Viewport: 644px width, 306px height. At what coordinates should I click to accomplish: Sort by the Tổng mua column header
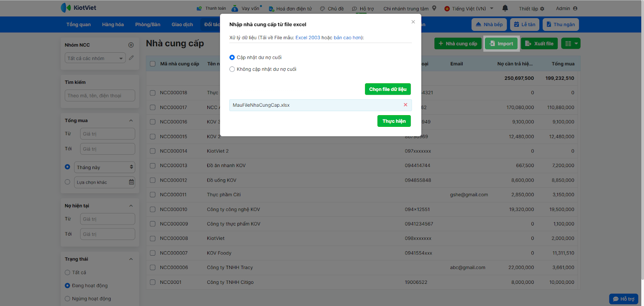tap(563, 64)
